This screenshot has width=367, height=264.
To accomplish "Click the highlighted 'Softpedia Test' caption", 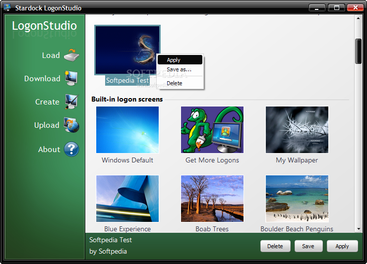I will coord(127,80).
